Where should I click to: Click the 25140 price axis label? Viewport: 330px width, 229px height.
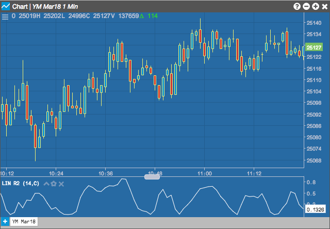[314, 23]
